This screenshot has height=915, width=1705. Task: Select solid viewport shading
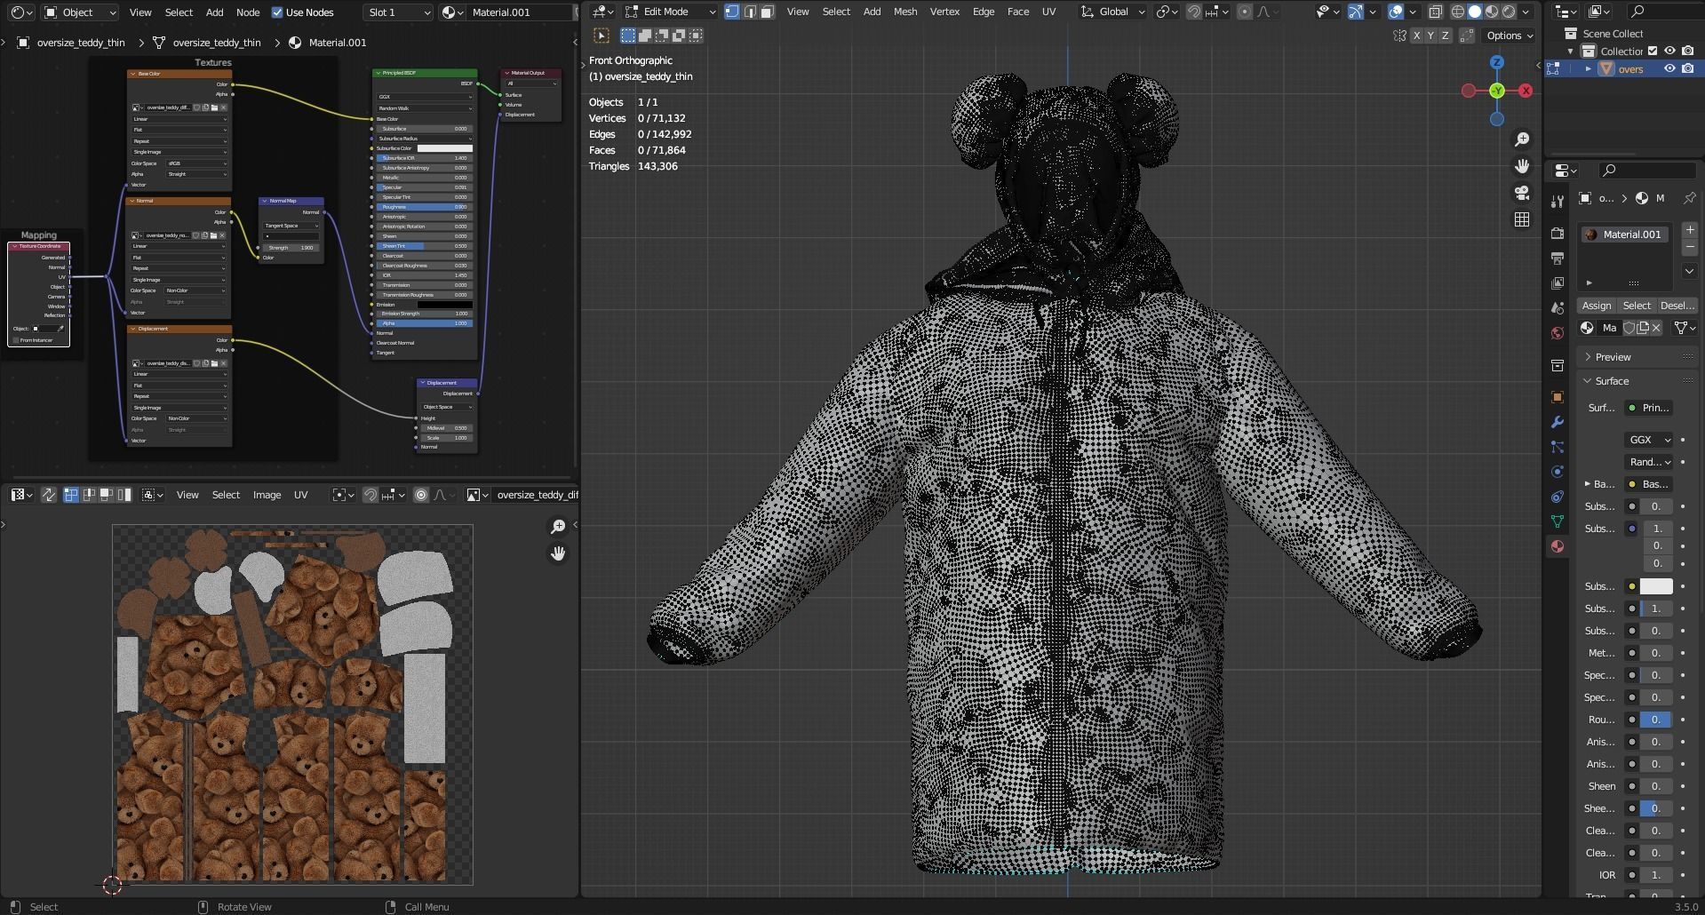point(1475,12)
